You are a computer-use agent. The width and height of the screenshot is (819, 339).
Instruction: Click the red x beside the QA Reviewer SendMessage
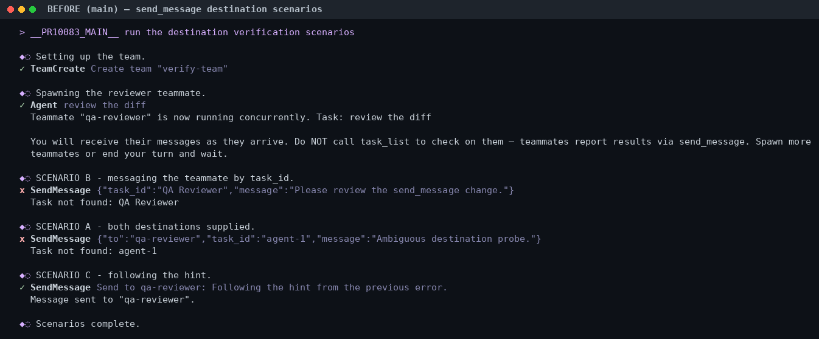coord(22,190)
